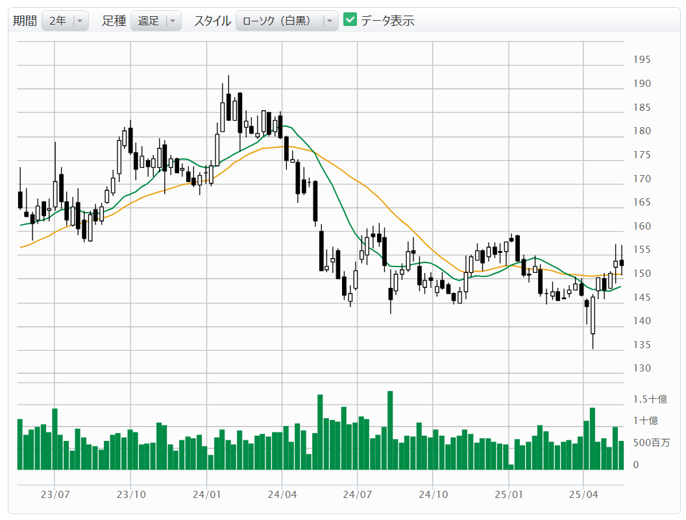
Task: Uncheck the データ表示 checkbox
Action: pos(350,20)
